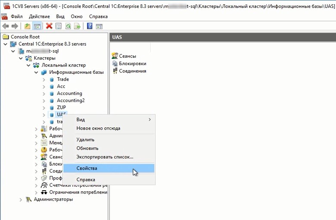Click the Локальный кластер node icon
Screen dimensions: 336x220
(x=36, y=65)
